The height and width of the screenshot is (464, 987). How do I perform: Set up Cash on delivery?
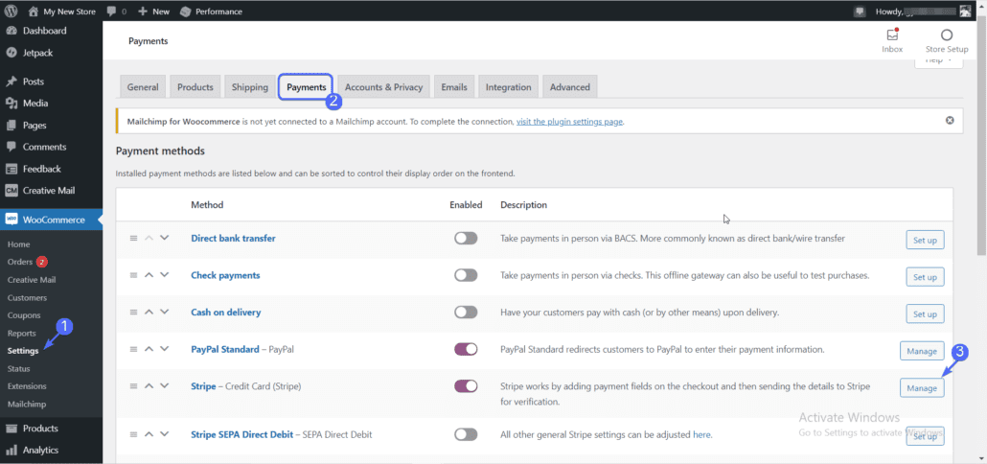[x=925, y=313]
